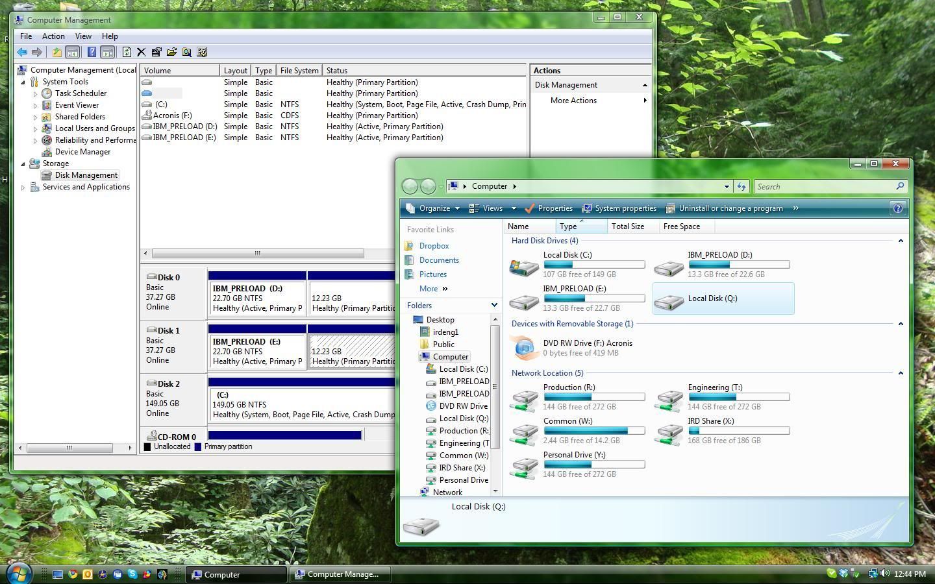
Task: Click the Show/Hide action pane toolbar icon
Action: click(x=108, y=52)
